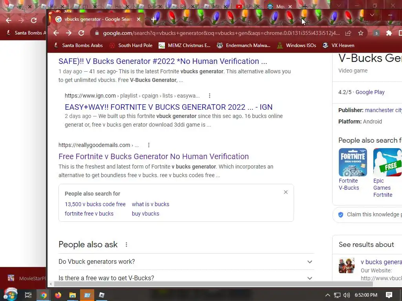
Task: Open a new tab in the background window
Action: [305, 6]
